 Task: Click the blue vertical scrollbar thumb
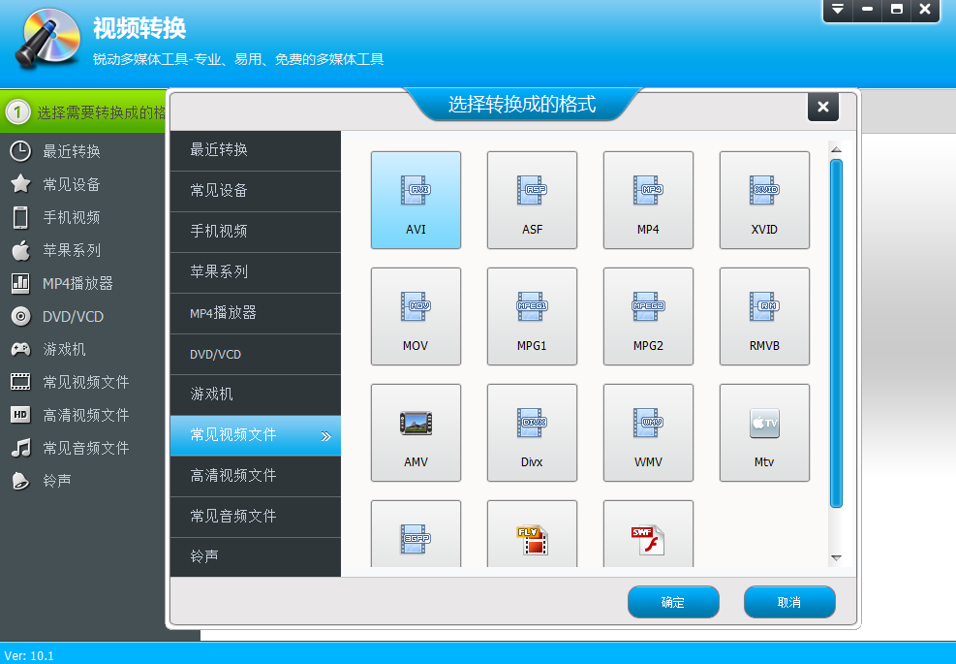click(x=837, y=333)
